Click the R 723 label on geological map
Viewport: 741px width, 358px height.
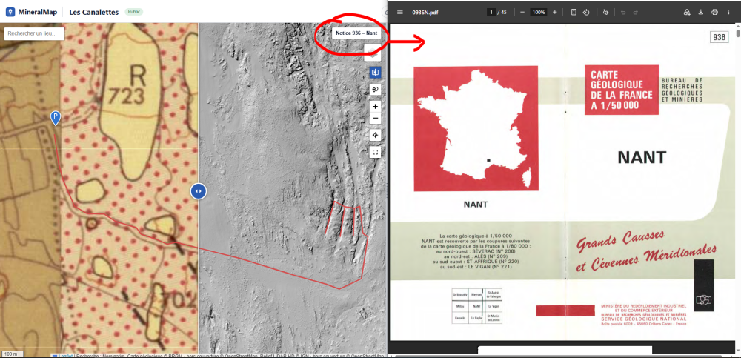(x=126, y=86)
